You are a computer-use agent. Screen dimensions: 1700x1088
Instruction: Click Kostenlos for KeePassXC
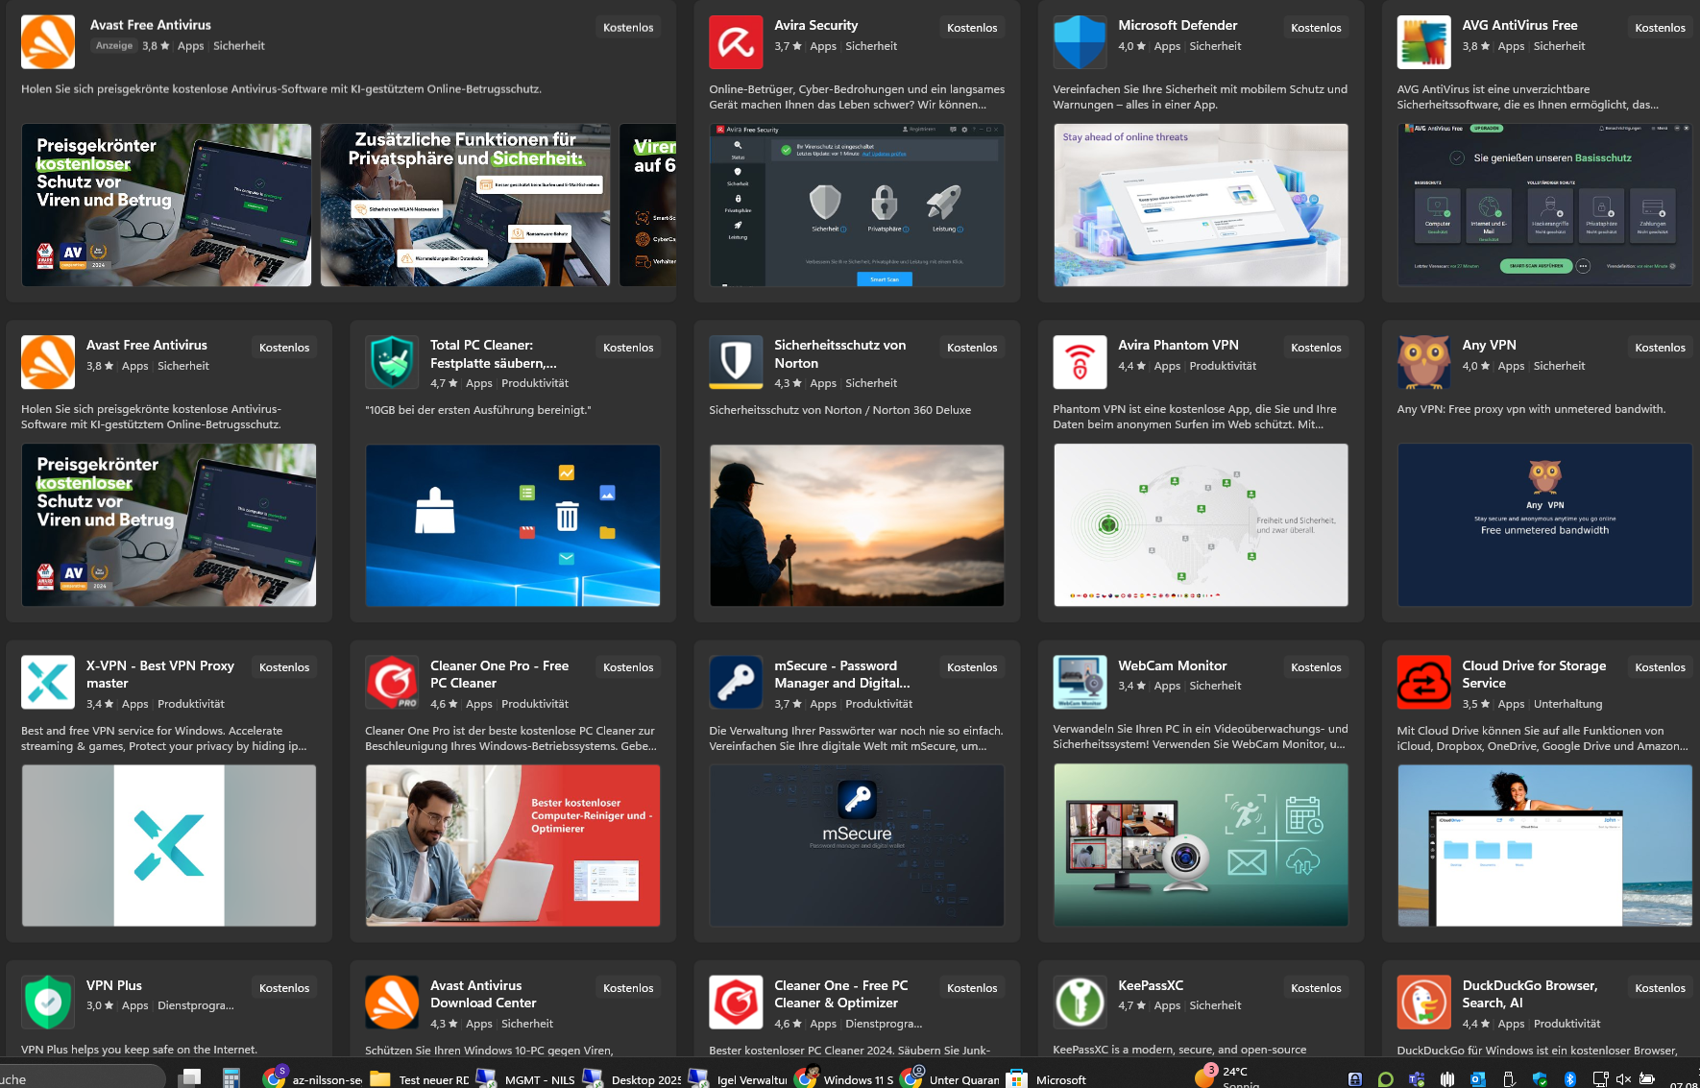[1316, 988]
